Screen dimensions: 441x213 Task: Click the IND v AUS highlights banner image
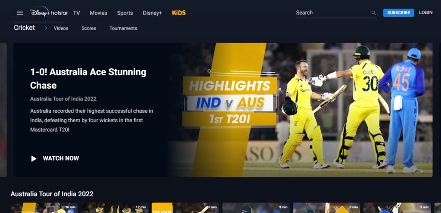pyautogui.click(x=300, y=110)
